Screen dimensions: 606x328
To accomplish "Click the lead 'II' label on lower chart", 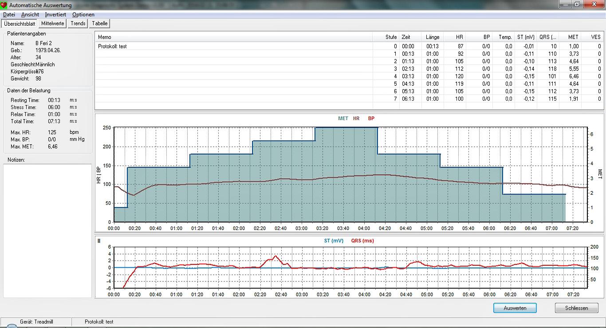I will [99, 241].
